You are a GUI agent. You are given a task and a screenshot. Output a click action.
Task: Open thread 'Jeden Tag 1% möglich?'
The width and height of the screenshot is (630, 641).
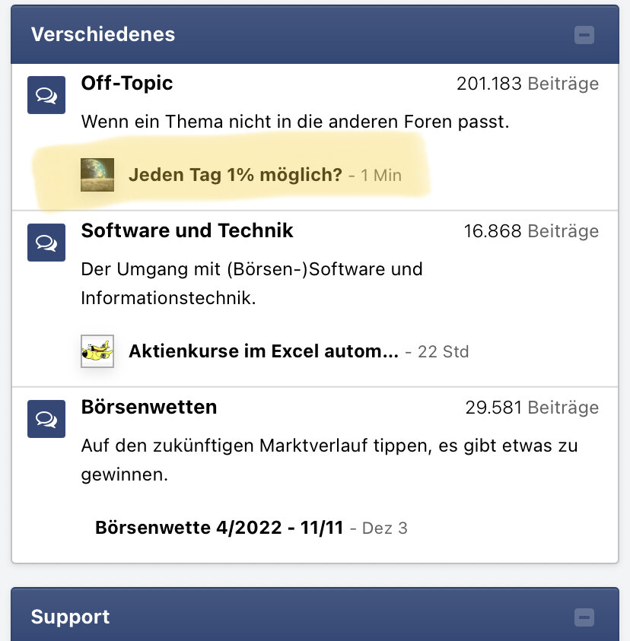point(235,175)
